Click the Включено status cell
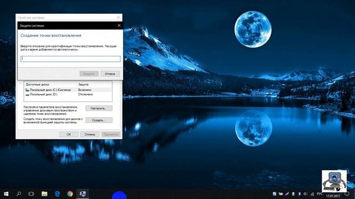The width and height of the screenshot is (355, 199). (85, 90)
